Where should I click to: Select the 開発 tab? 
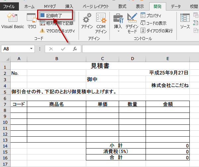click(x=158, y=7)
